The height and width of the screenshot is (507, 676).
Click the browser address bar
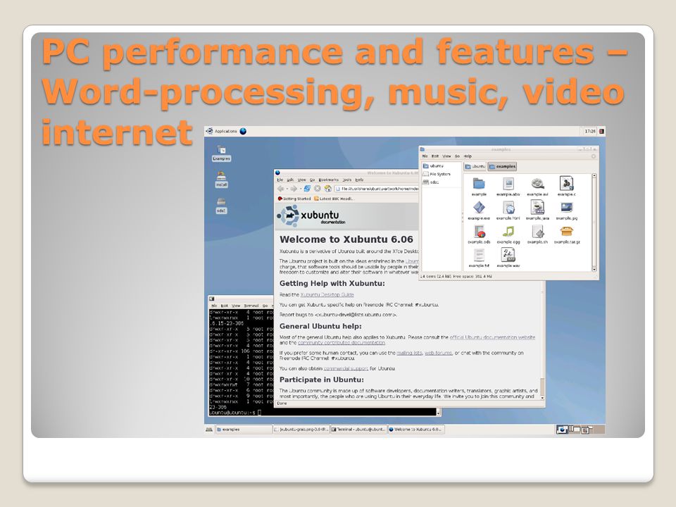click(377, 189)
